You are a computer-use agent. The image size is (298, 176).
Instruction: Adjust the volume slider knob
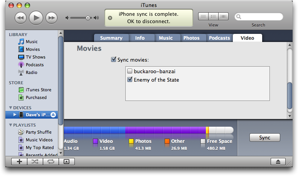[x=88, y=18]
